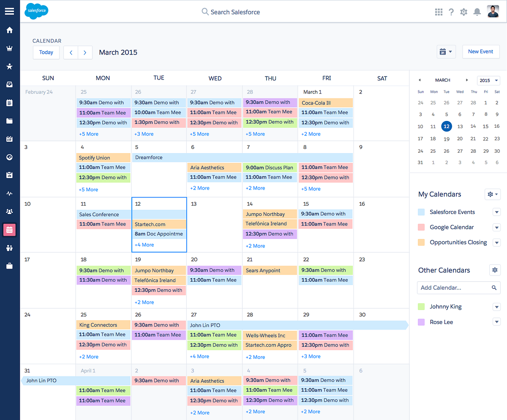Open the calendar view format dropdown
This screenshot has width=507, height=420.
[446, 51]
